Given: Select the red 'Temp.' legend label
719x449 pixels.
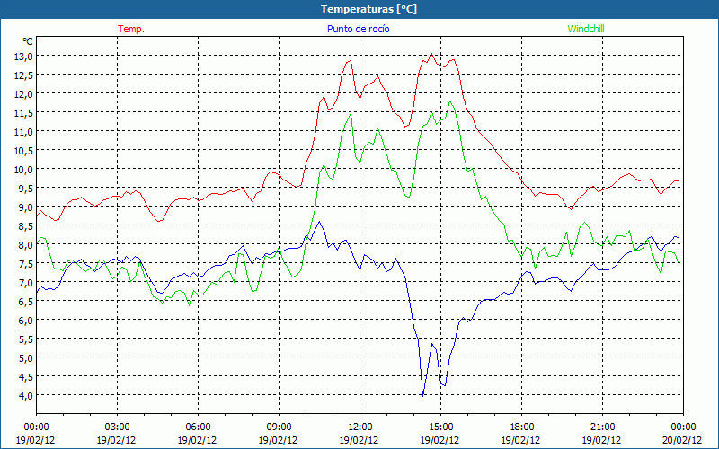Looking at the screenshot, I should (131, 29).
